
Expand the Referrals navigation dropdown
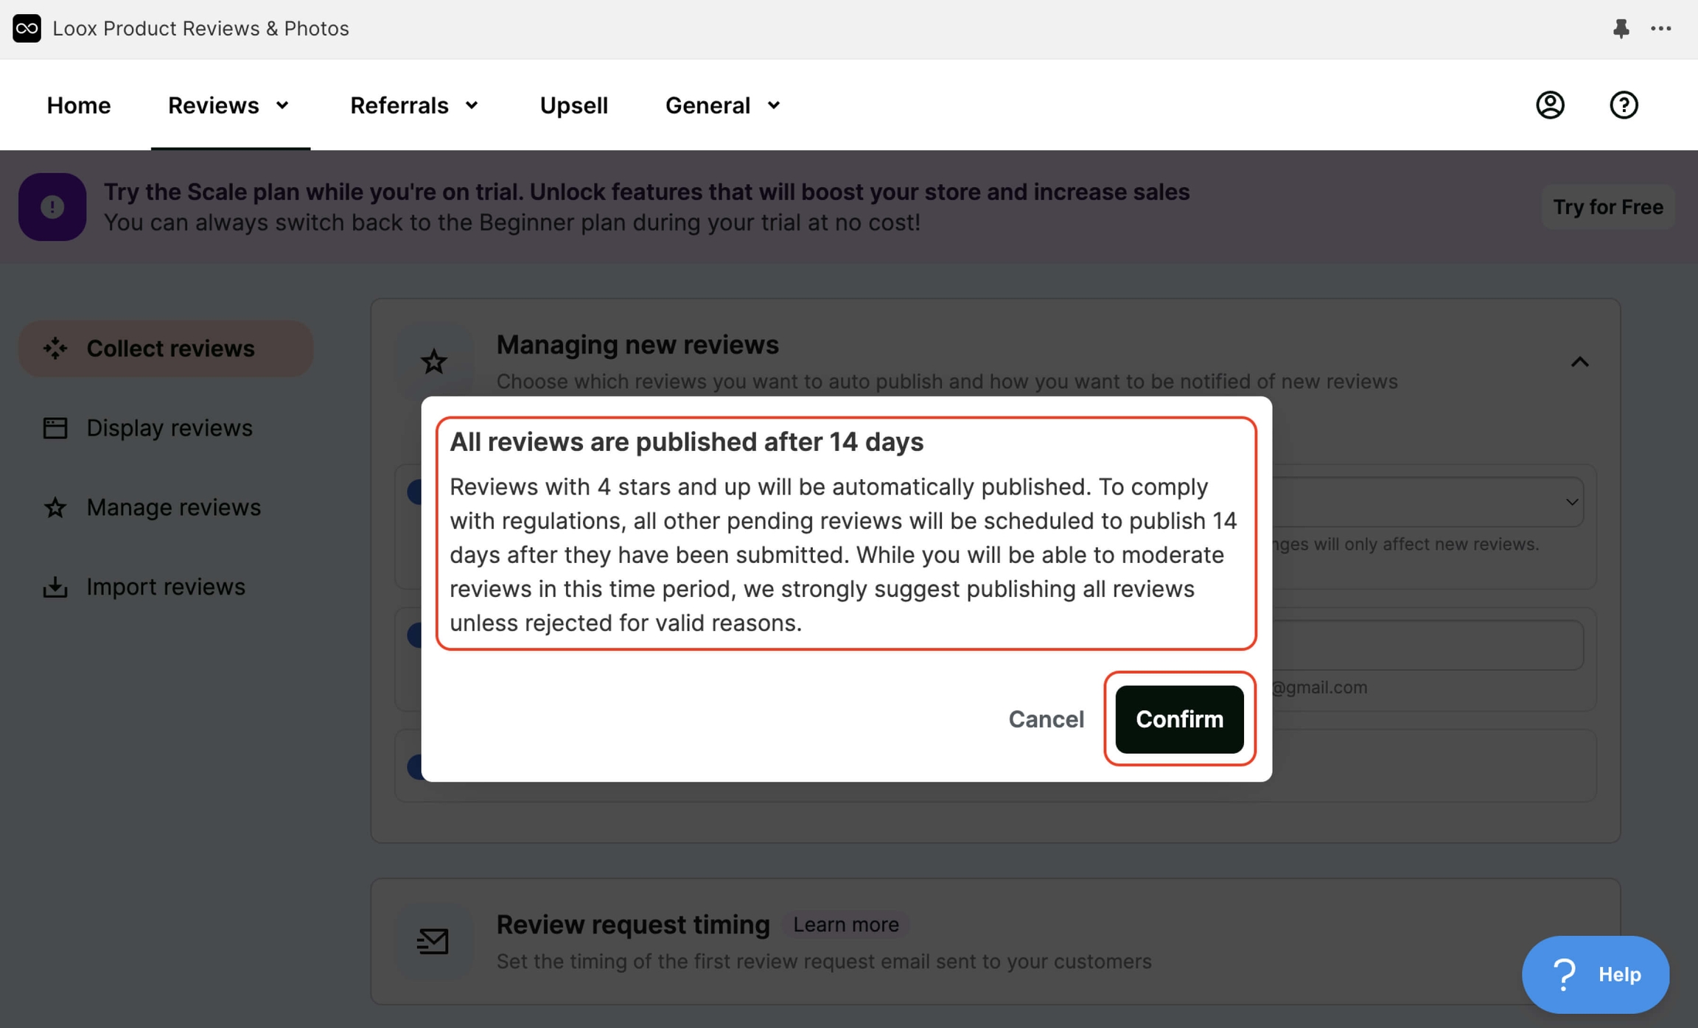click(415, 105)
